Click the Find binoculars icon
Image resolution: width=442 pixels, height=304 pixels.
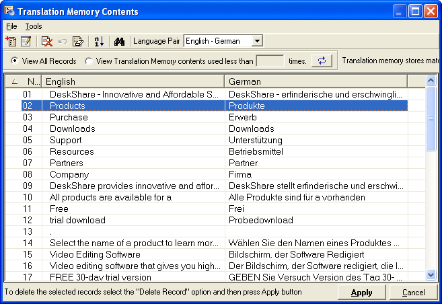[x=119, y=42]
